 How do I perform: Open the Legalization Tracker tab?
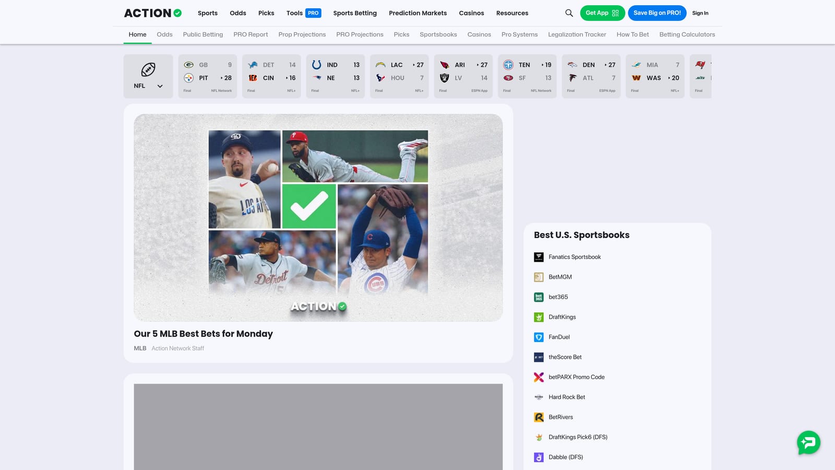[577, 34]
